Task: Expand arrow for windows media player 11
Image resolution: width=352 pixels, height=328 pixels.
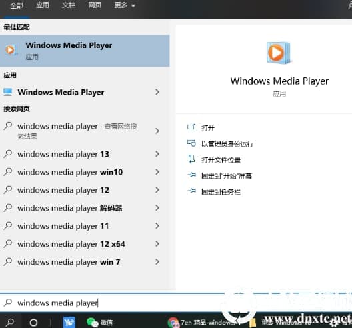Action: [x=157, y=226]
